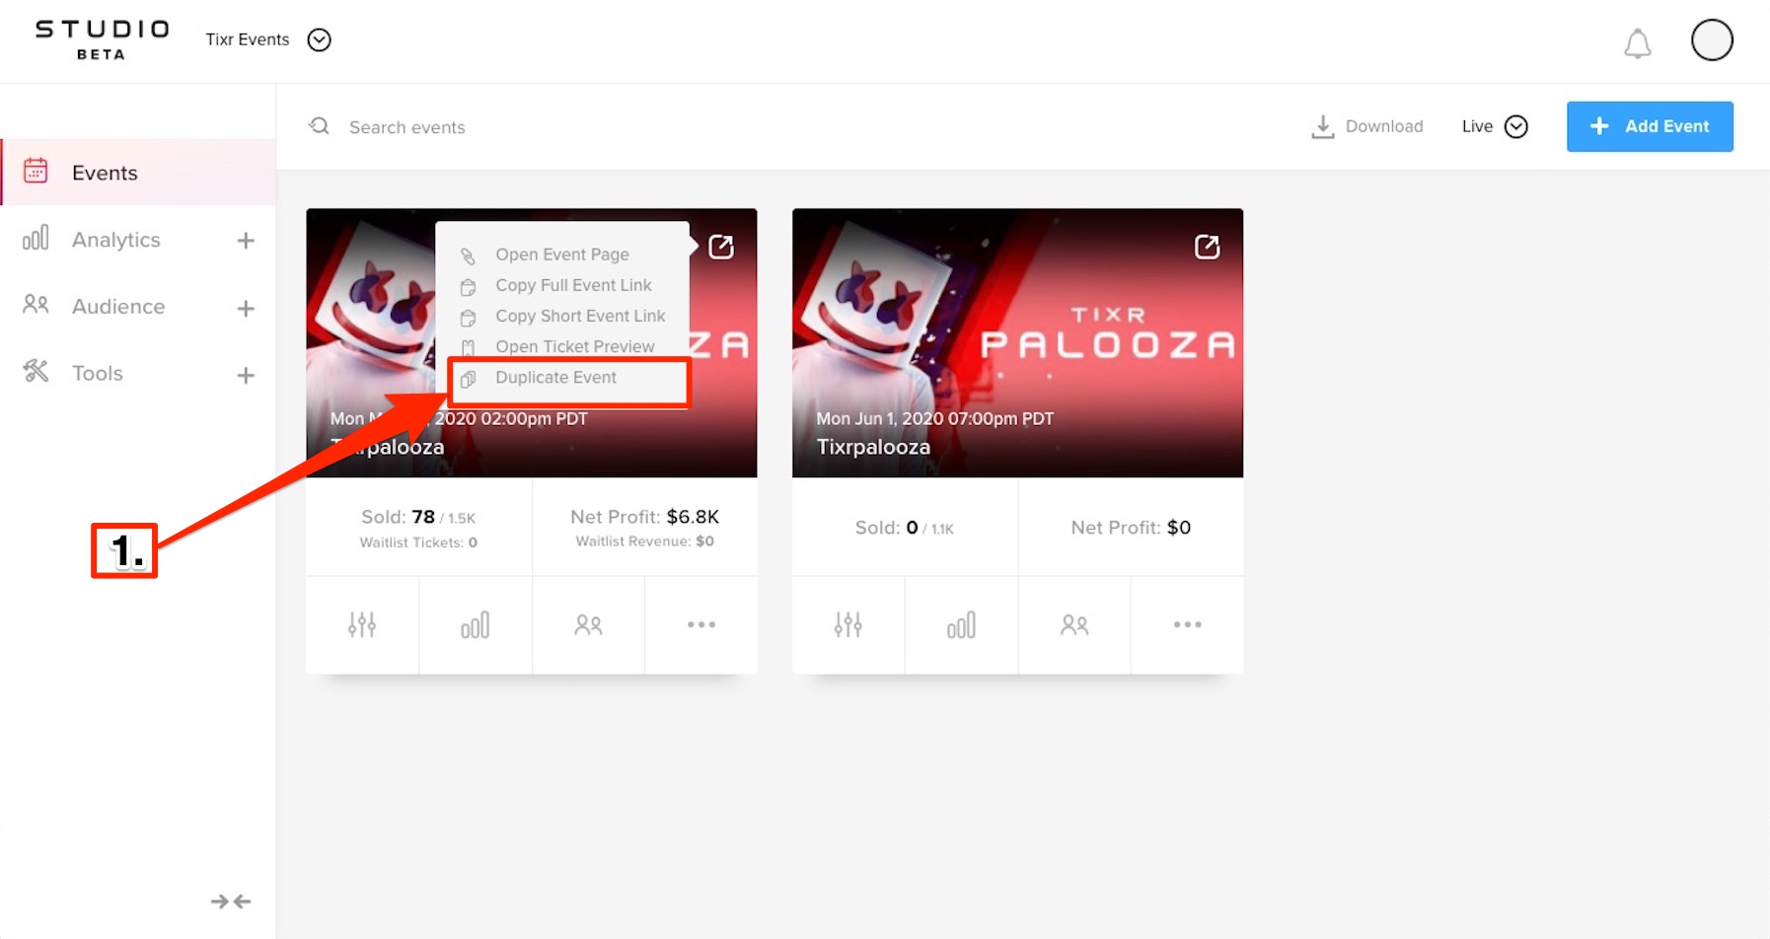Open Jun 1 Tixrpalooza event thumbnail
The image size is (1770, 939).
pos(1017,342)
